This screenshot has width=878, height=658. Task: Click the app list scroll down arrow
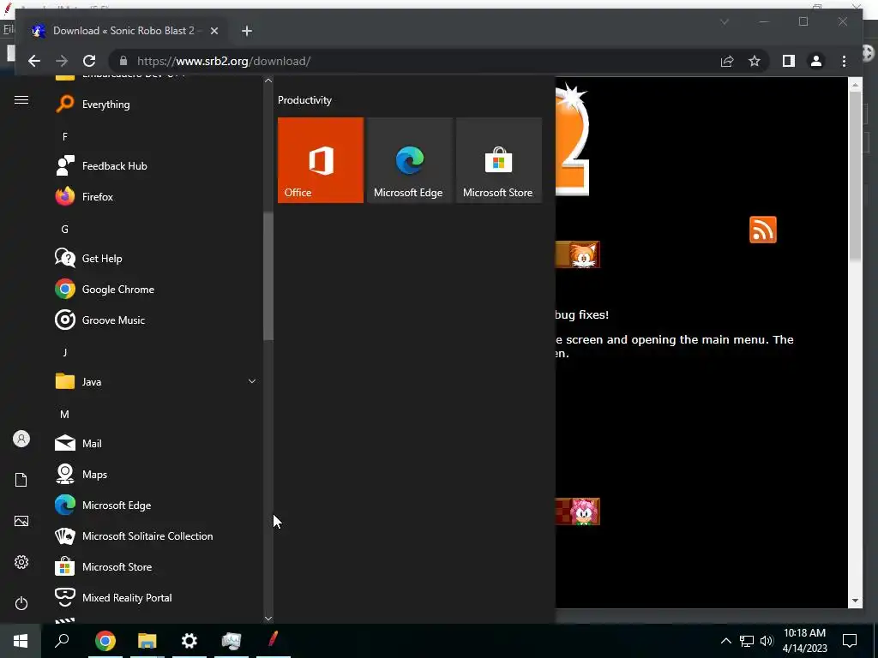point(268,619)
